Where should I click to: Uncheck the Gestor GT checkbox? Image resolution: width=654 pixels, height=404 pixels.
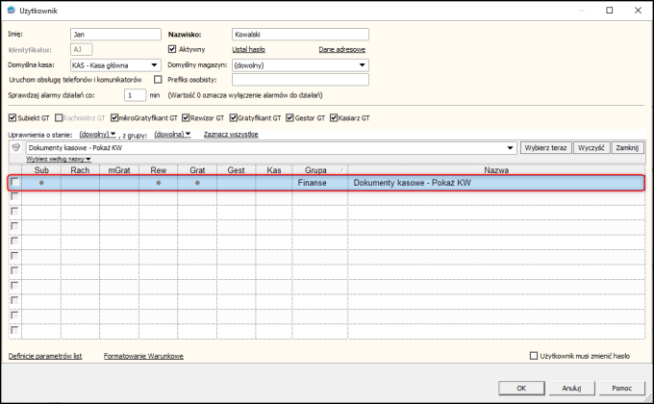pyautogui.click(x=289, y=118)
